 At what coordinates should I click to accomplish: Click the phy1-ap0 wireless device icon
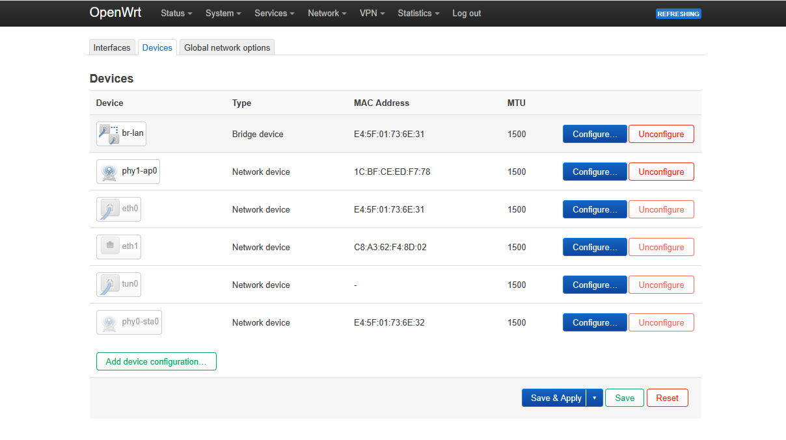point(109,172)
